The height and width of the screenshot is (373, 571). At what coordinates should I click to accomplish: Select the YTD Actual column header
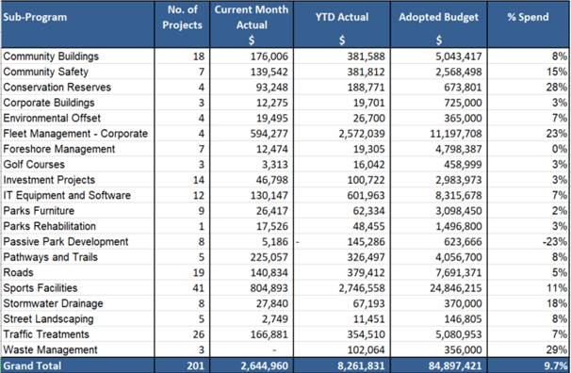click(342, 17)
